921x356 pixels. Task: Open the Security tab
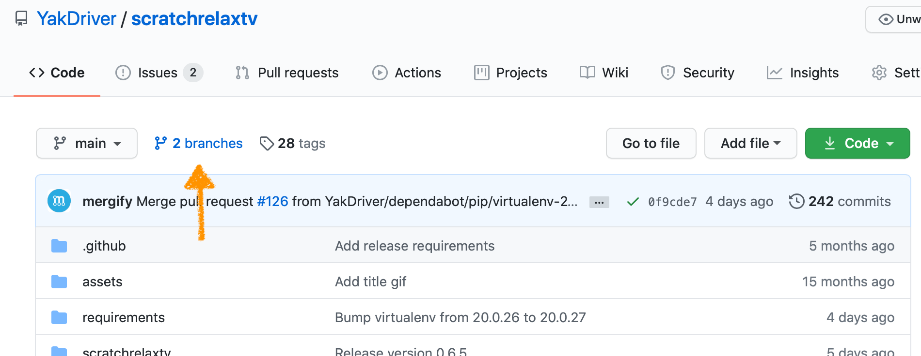point(698,73)
